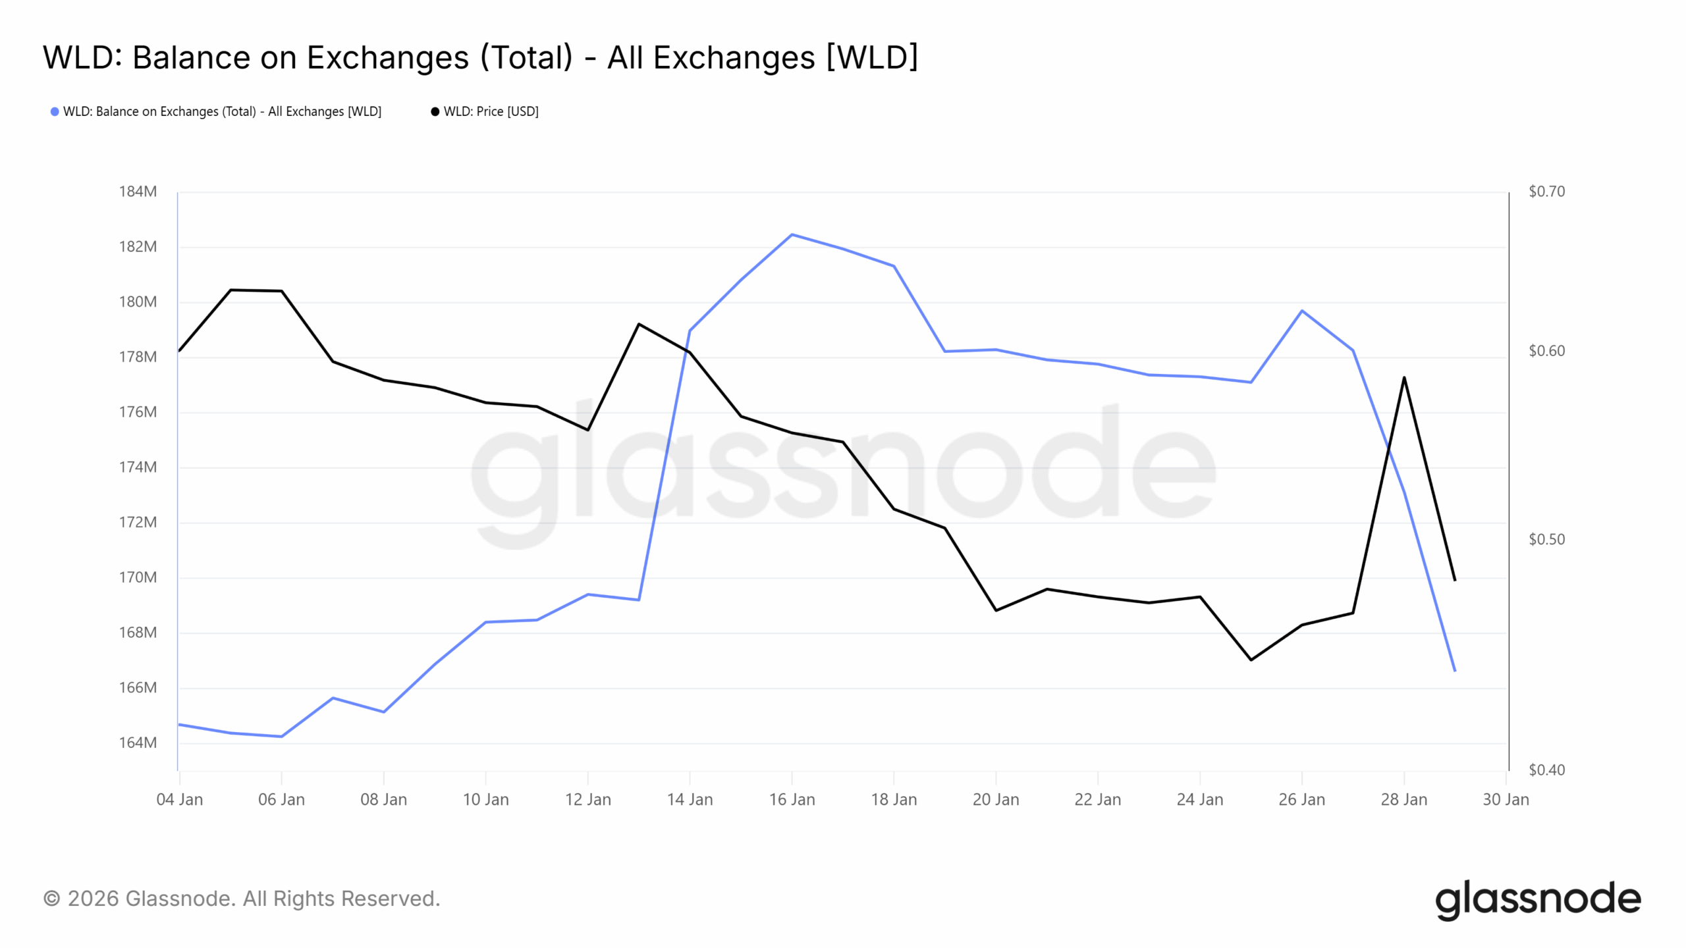Viewport: 1686px width, 948px height.
Task: Click the Glassnode copyright notice text
Action: tap(242, 899)
